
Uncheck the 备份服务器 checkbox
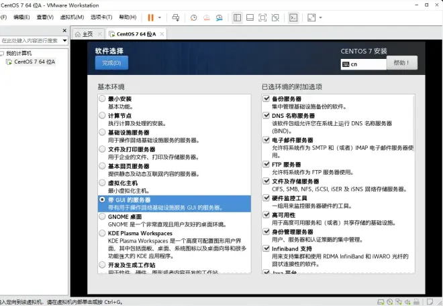click(266, 98)
